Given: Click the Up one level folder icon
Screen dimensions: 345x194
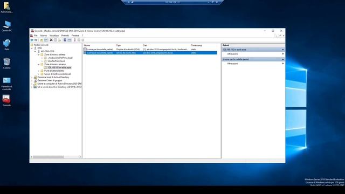Looking at the screenshot, I should point(42,40).
